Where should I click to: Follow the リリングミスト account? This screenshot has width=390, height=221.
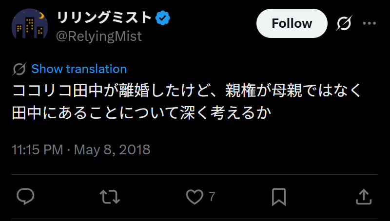coord(292,23)
